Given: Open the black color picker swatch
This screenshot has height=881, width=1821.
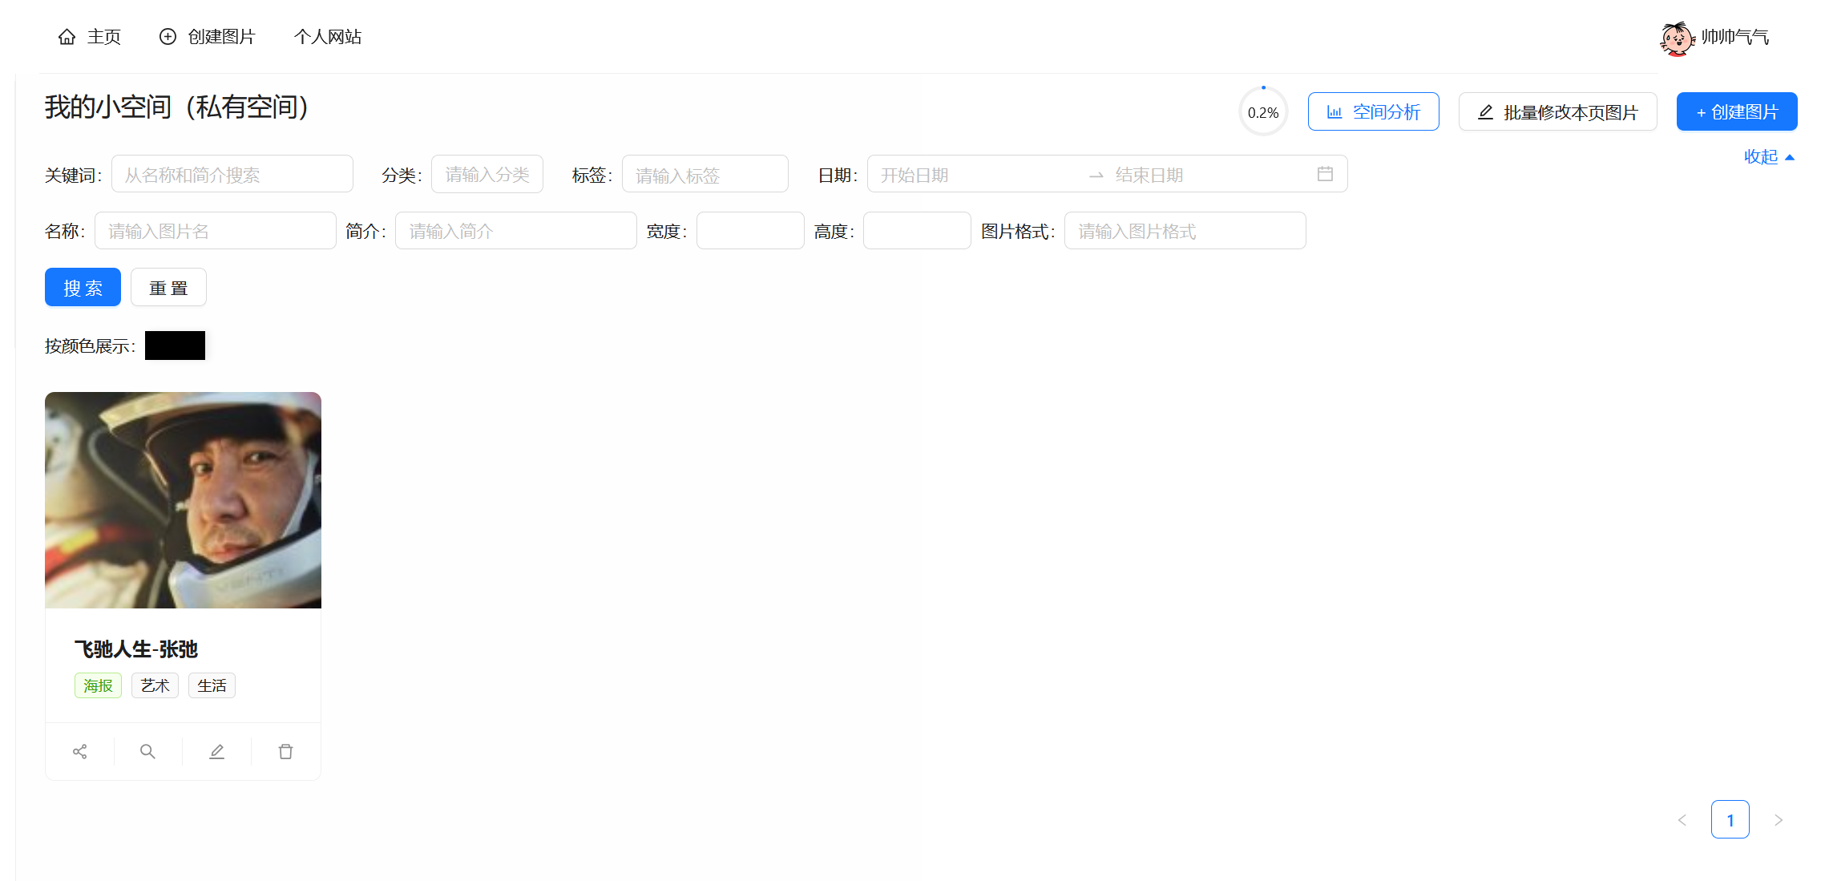Looking at the screenshot, I should coord(175,346).
